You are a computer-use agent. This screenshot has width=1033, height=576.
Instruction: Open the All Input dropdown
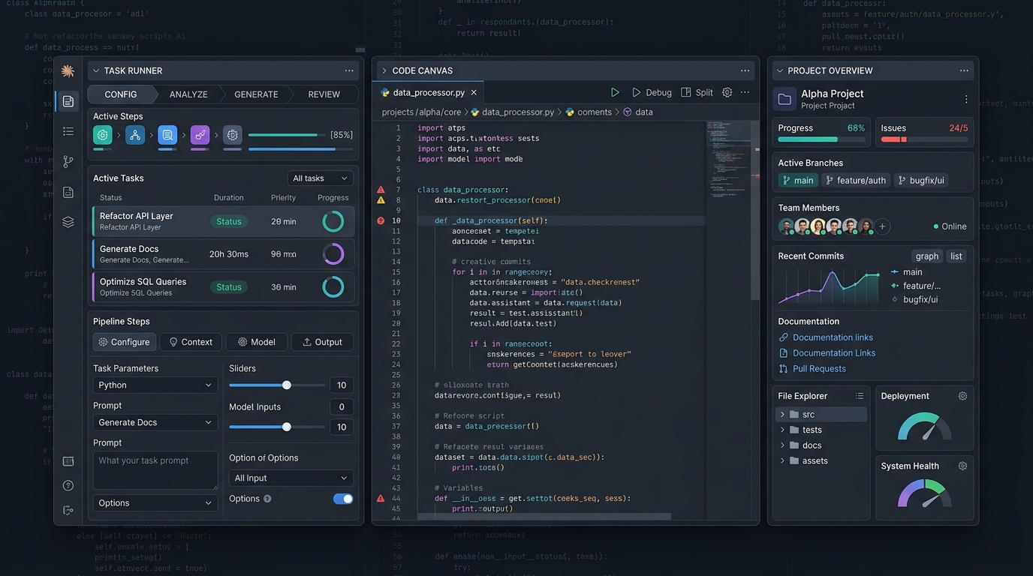pos(291,478)
